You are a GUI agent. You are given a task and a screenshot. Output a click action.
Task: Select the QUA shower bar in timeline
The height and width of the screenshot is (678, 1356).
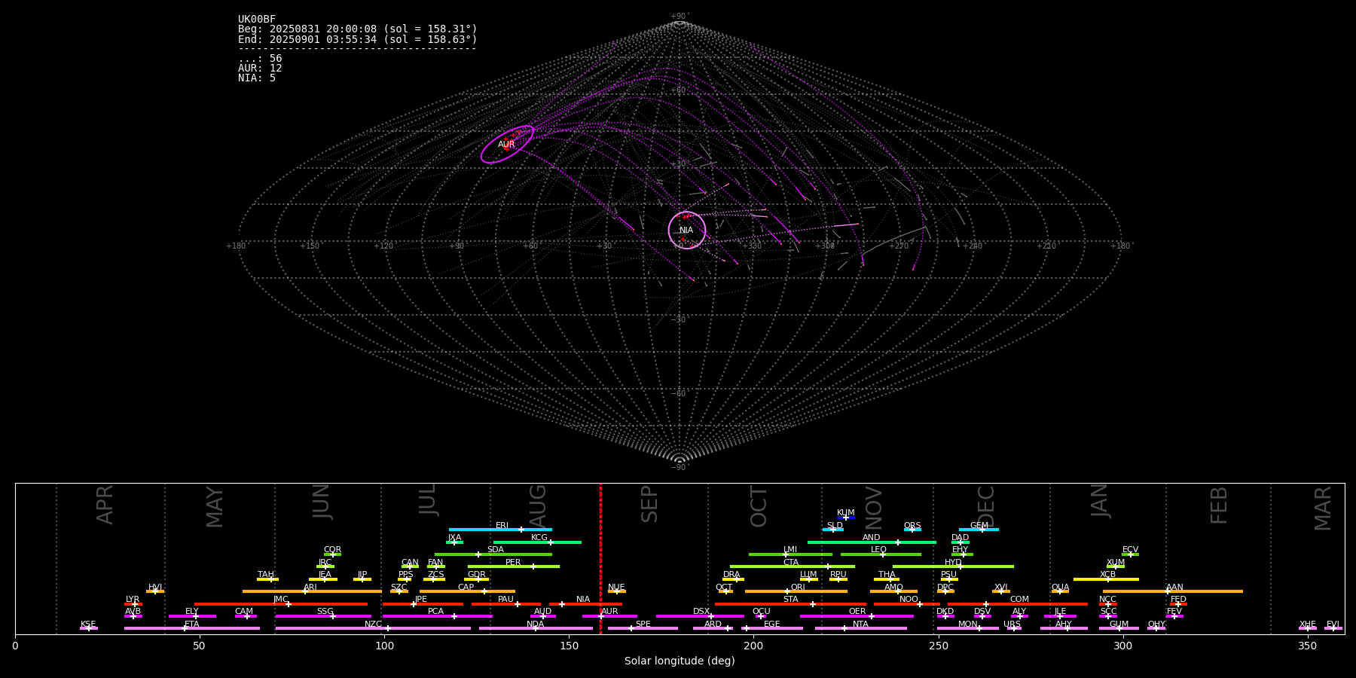1060,591
